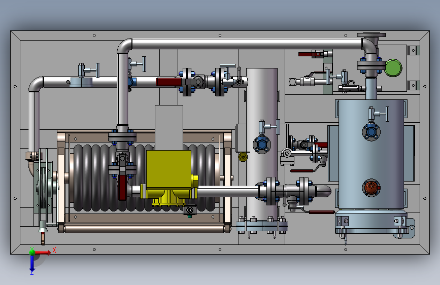The width and height of the screenshot is (440, 285).
Task: Click the red X axis arrow of the triad
Action: (43, 253)
